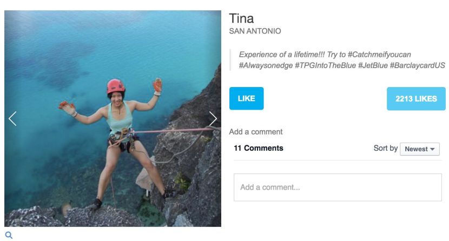The height and width of the screenshot is (241, 449).
Task: Click the Add a comment label
Action: 255,132
